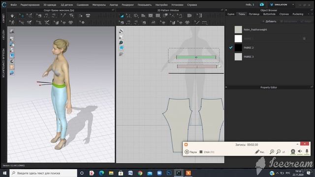Select the green waistband pattern piece
Screen dimensions: 315x177
tap(196, 57)
